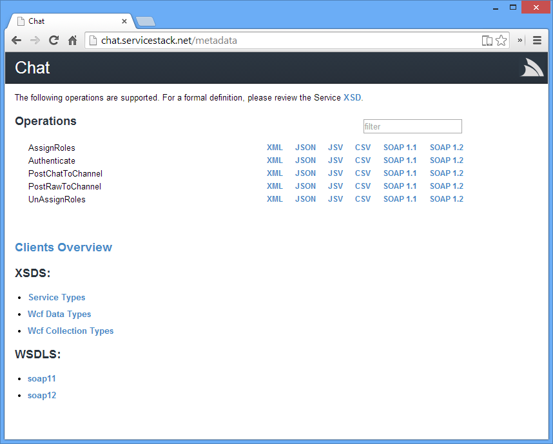Click the Chat page header title
Screen dimensions: 553x444
click(x=32, y=68)
